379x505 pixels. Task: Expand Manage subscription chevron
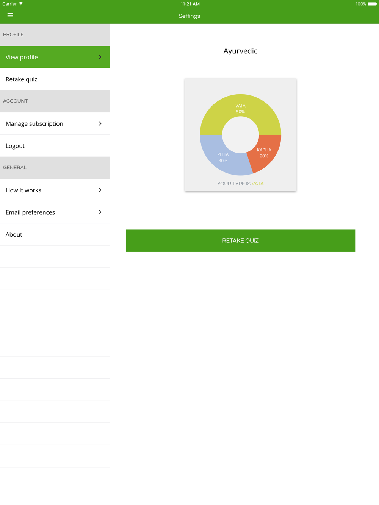(x=100, y=123)
